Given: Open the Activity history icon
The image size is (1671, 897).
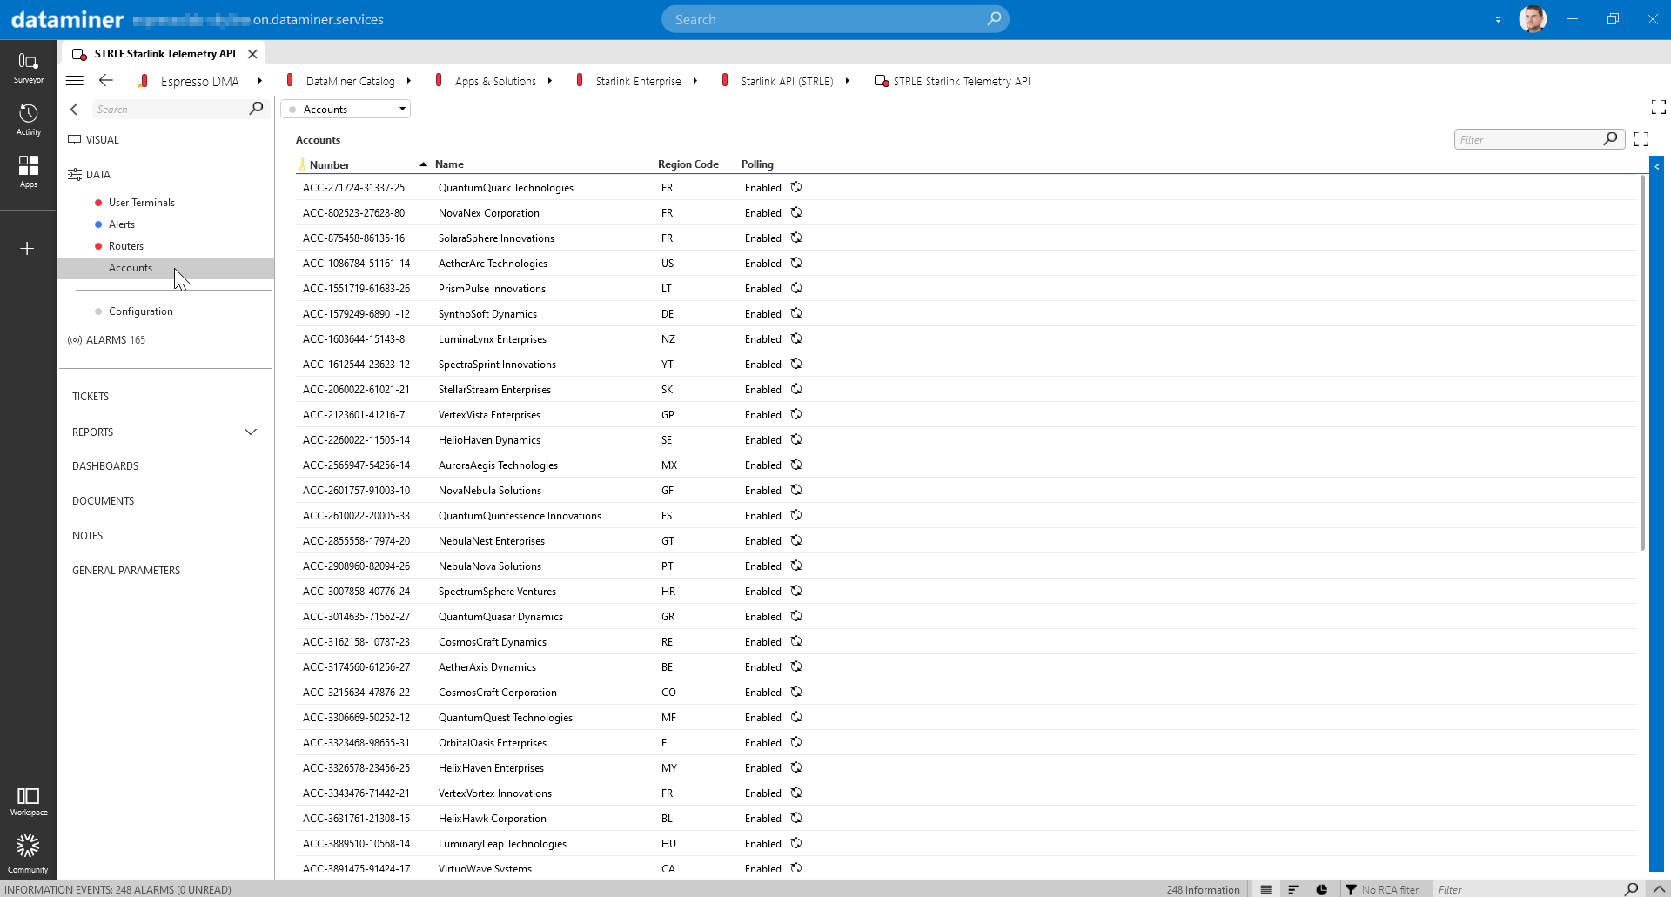Looking at the screenshot, I should [28, 120].
